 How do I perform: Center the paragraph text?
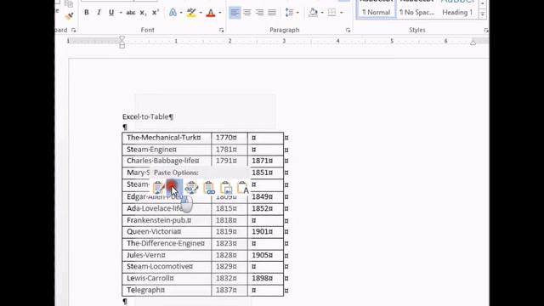(247, 13)
